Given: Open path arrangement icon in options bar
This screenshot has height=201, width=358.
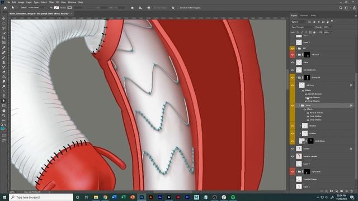Looking at the screenshot, I should coord(149,8).
